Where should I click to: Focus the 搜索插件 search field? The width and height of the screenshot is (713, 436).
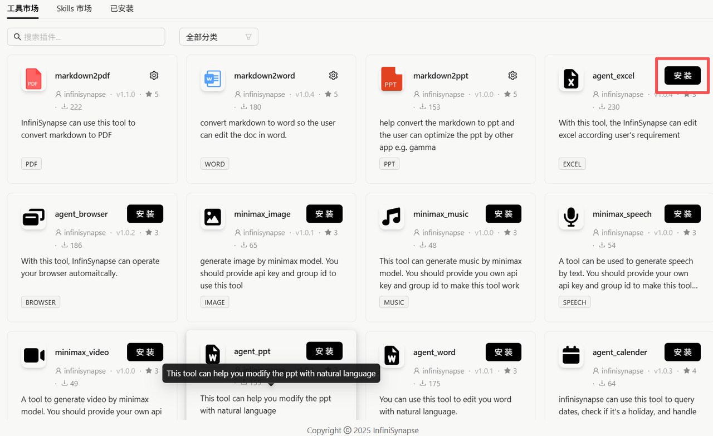click(86, 37)
